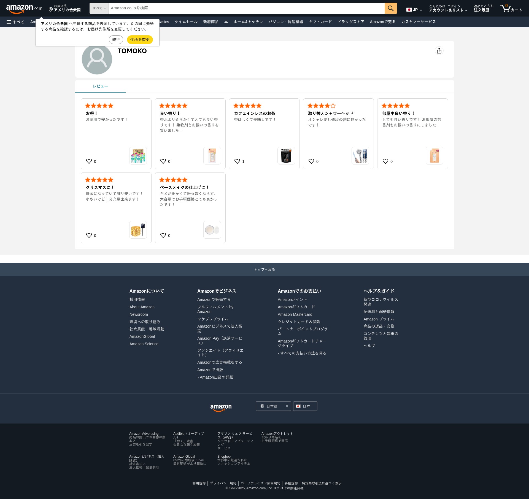
Task: Click the delivery location pin アメリカ合衆国
Action: pyautogui.click(x=65, y=8)
